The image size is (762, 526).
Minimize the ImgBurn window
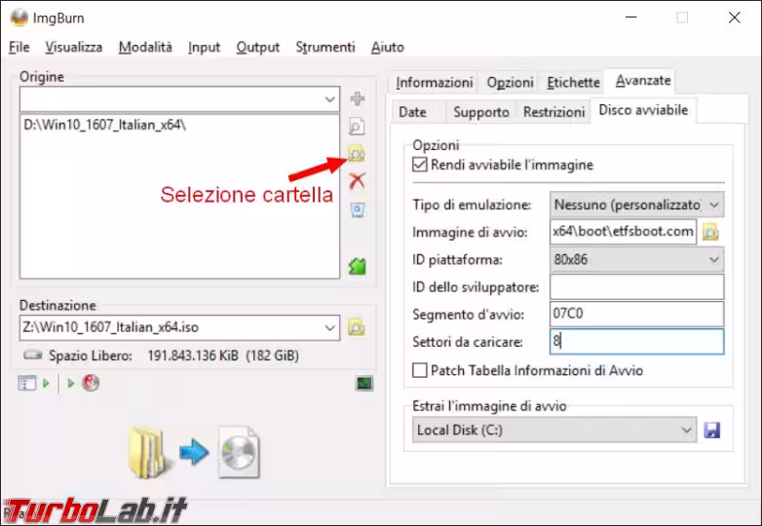pyautogui.click(x=630, y=18)
